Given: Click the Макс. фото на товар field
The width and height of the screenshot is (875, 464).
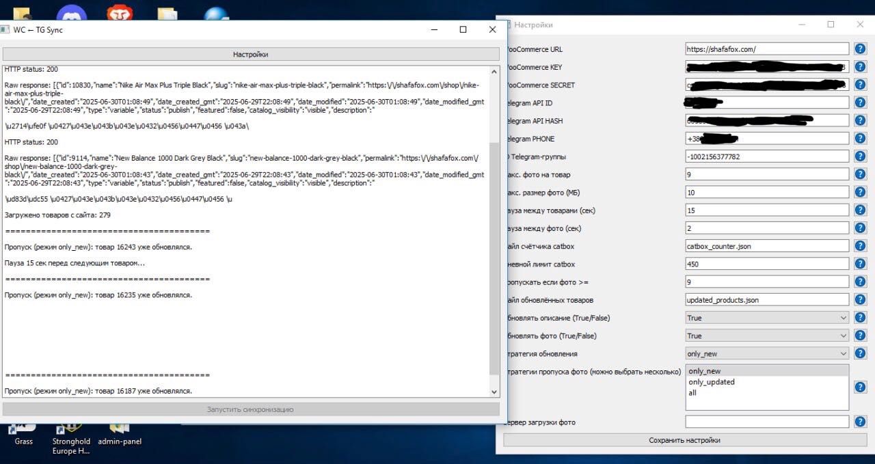Looking at the screenshot, I should (768, 174).
